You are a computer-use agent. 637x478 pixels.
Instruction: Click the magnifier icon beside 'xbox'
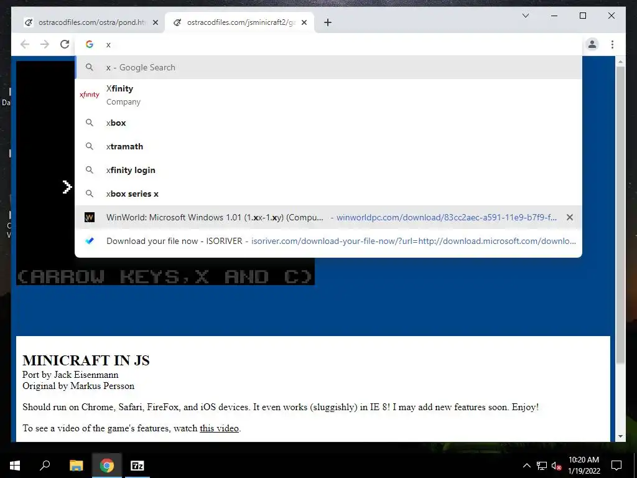pos(90,123)
